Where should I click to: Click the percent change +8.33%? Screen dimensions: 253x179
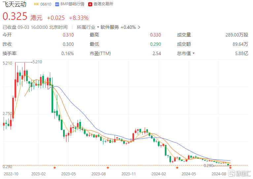79,18
